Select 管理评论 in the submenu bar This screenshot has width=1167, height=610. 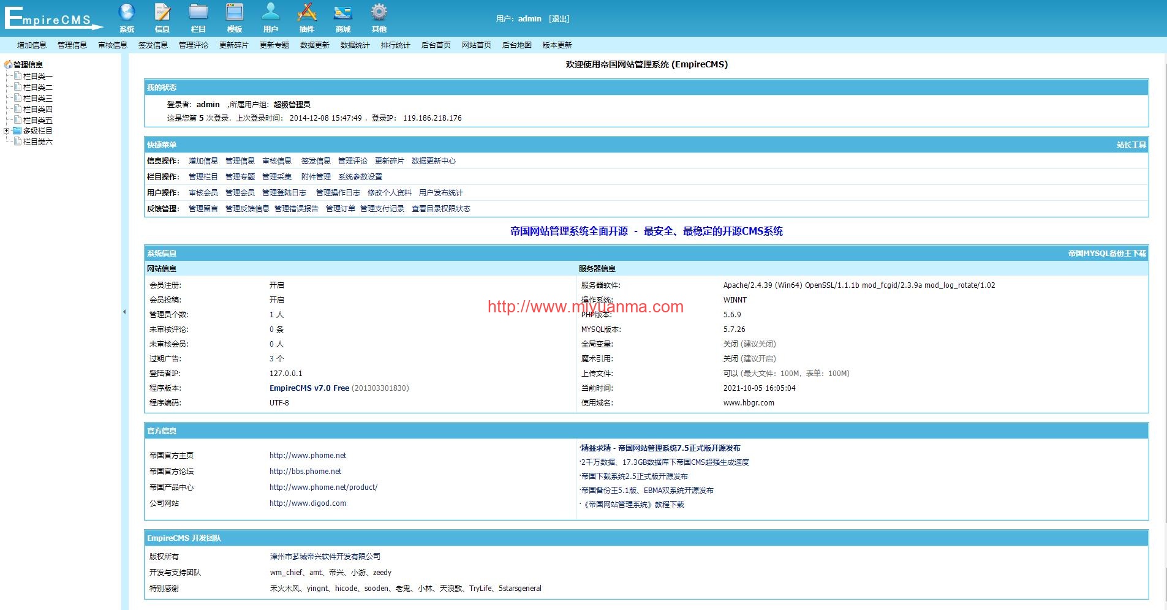click(x=194, y=45)
